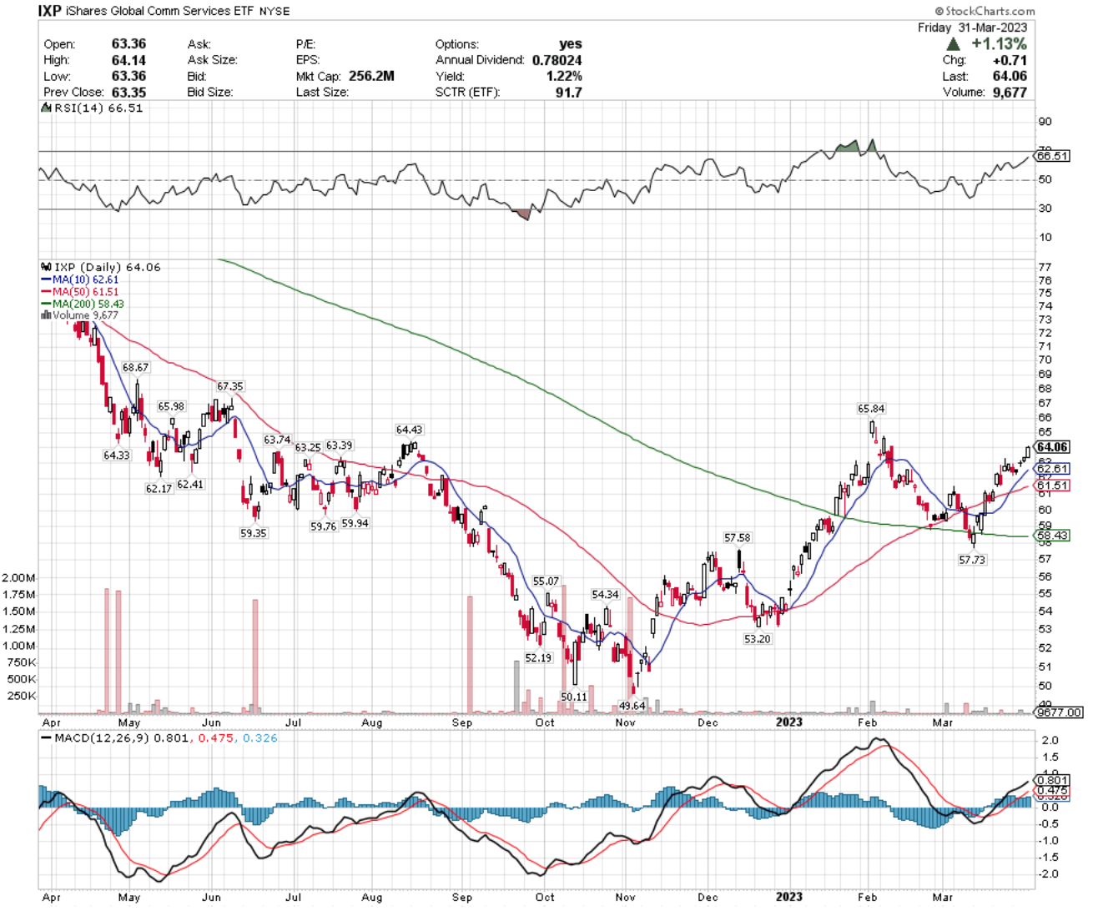Viewport: 1093px width, 911px height.
Task: Click the 54.34 price annotation
Action: pyautogui.click(x=605, y=594)
